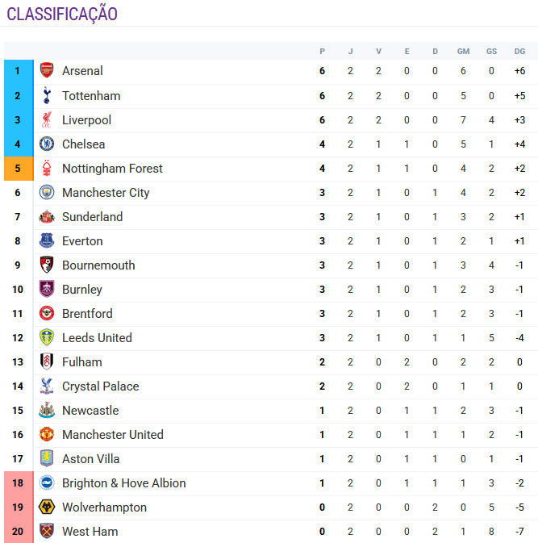Click the West Ham crest icon
This screenshot has height=543, width=538.
(47, 532)
